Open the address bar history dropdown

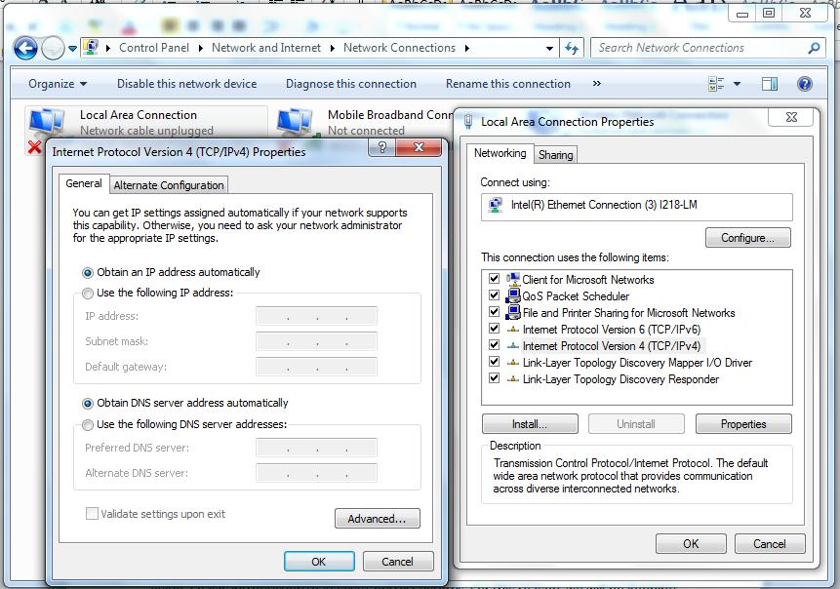tap(549, 48)
